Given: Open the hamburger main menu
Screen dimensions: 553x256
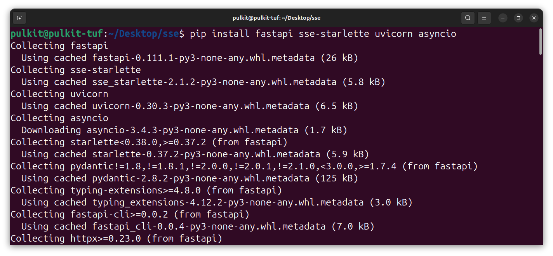Looking at the screenshot, I should [484, 18].
